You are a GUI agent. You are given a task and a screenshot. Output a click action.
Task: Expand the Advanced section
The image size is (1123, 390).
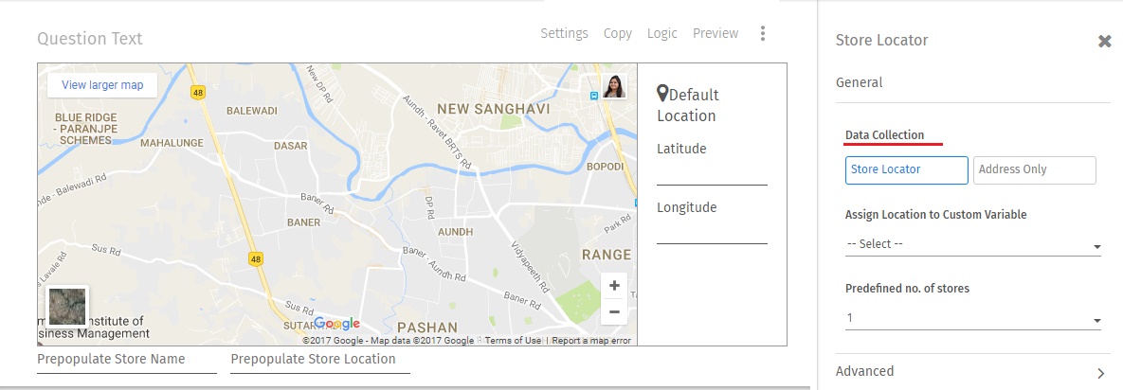pyautogui.click(x=972, y=371)
